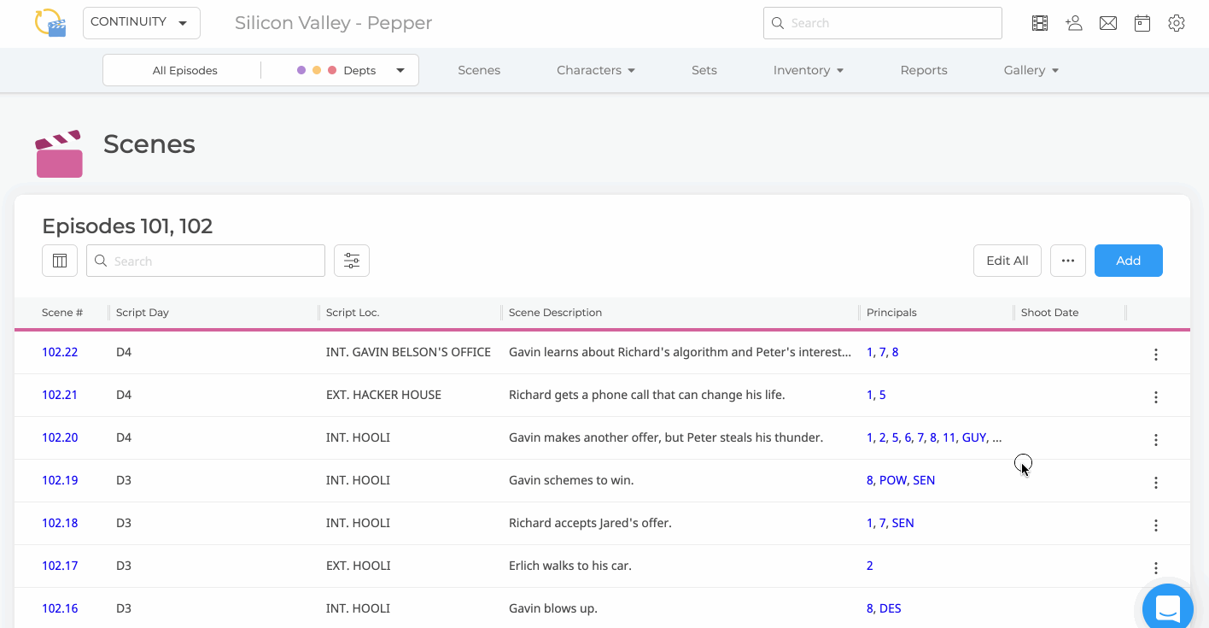The image size is (1209, 628).
Task: Go to the Scenes tab
Action: coord(479,70)
